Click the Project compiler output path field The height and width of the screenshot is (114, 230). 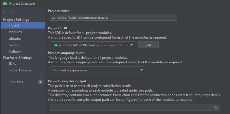135,108
